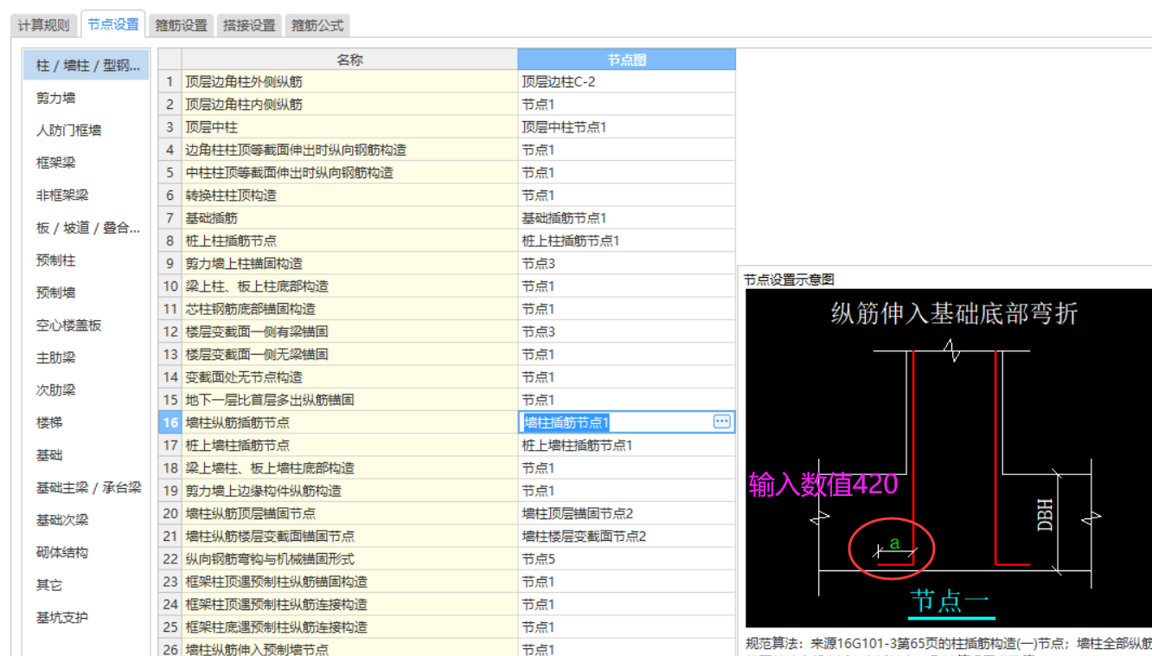The image size is (1152, 656).
Task: Switch to the 搭接设置 tab
Action: (249, 25)
